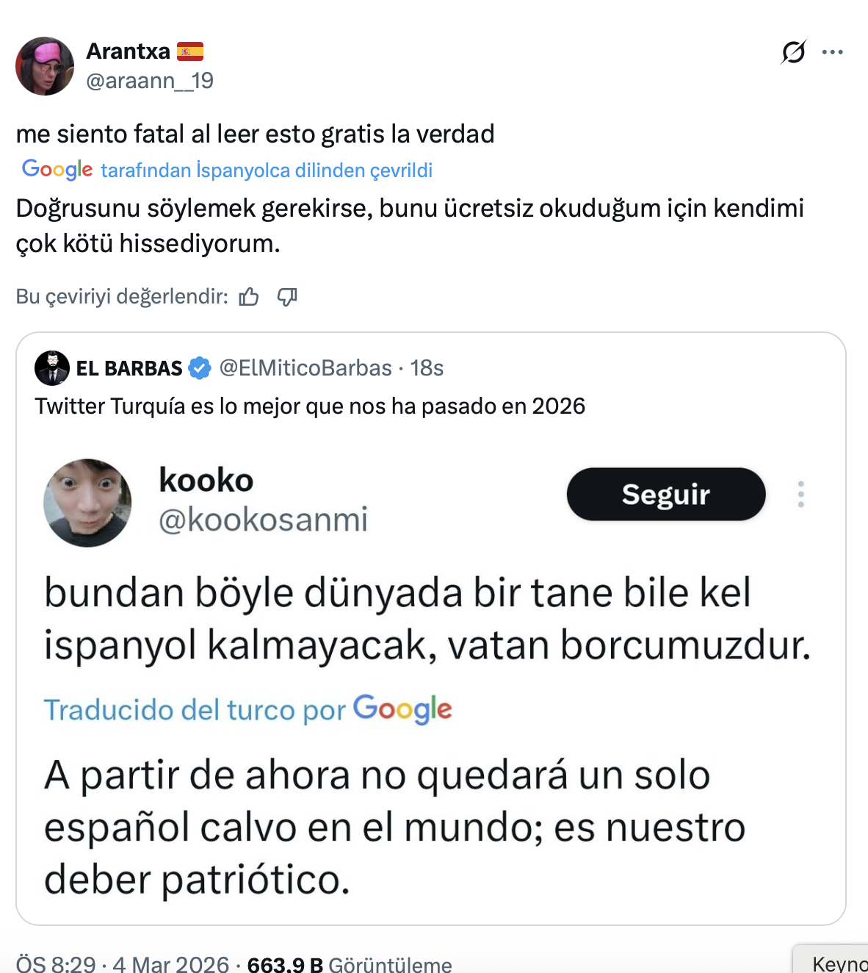Screen dimensions: 868x973
Task: Open the quoted tweet text by EL BARBAS
Action: [310, 406]
